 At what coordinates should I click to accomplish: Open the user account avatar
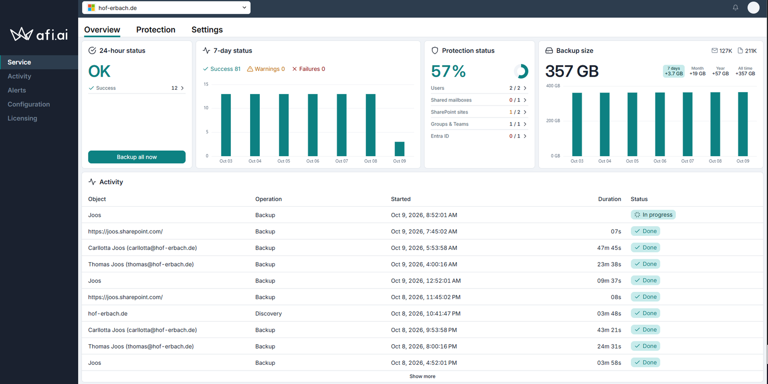tap(754, 7)
